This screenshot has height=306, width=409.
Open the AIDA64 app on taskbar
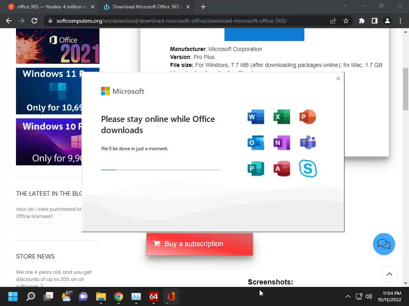(x=154, y=296)
